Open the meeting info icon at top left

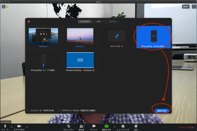[x=3, y=7]
